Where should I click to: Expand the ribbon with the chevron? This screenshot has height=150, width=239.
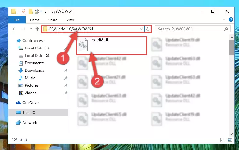pyautogui.click(x=224, y=20)
